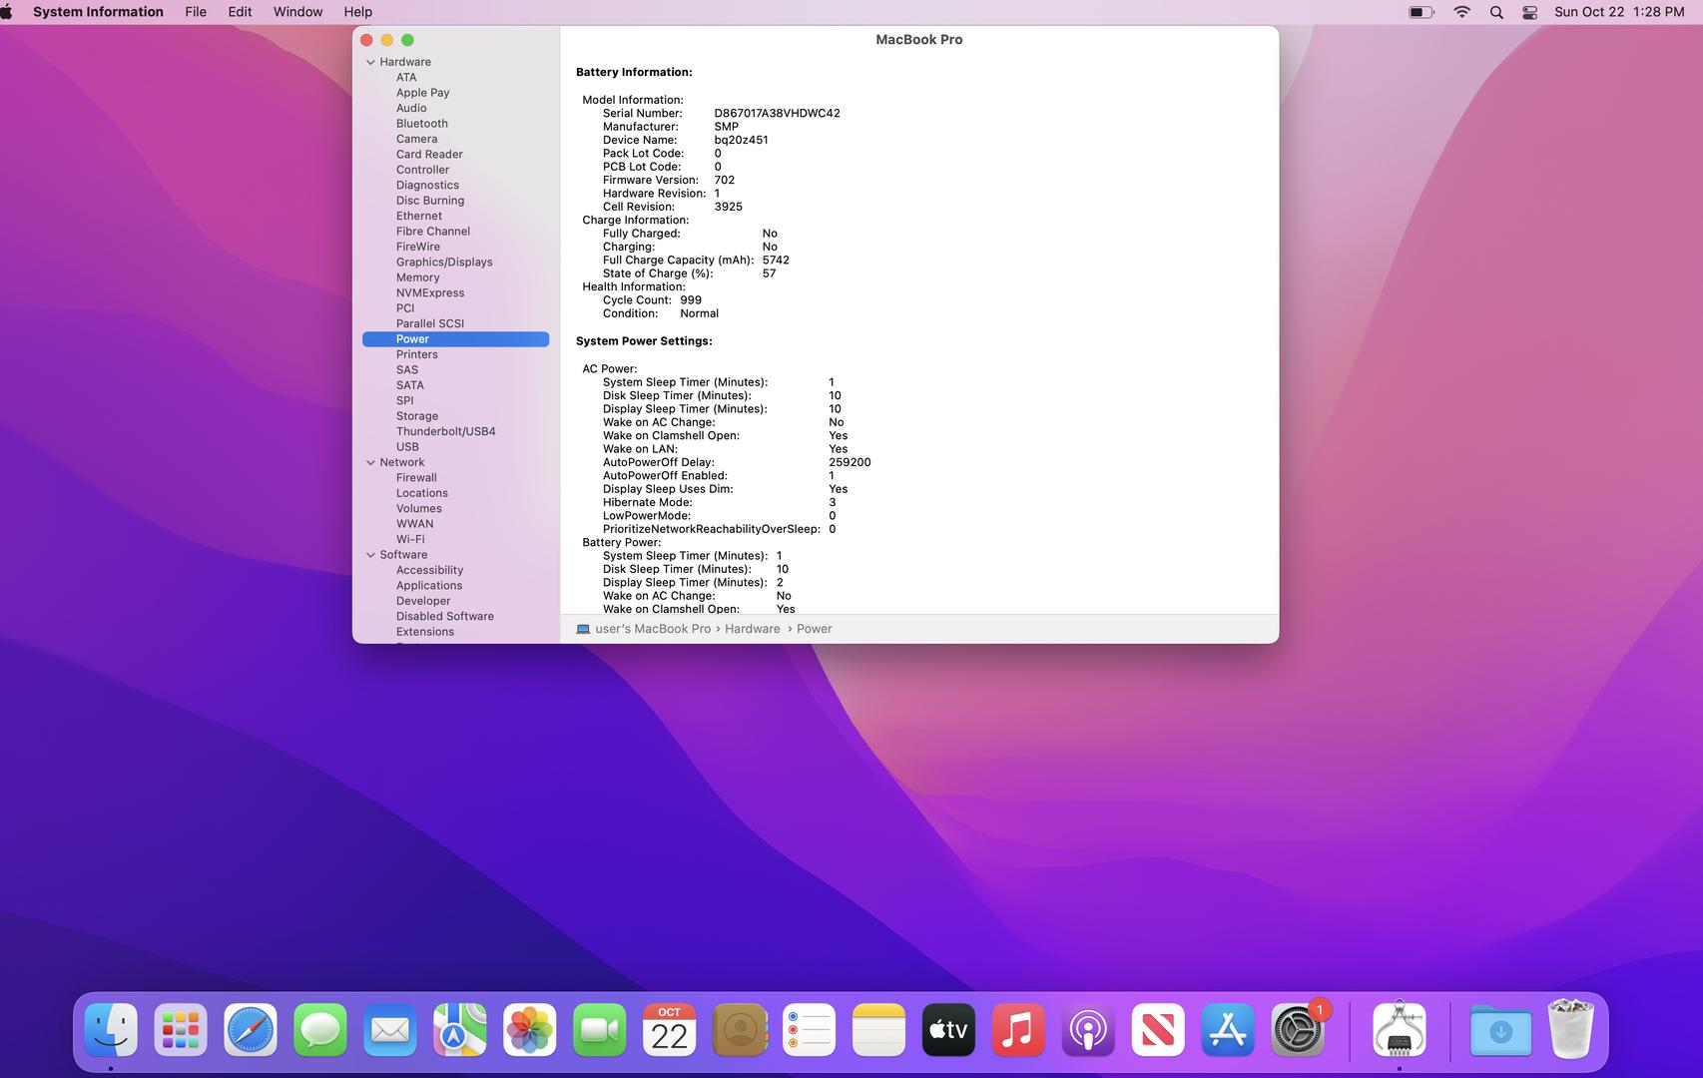The height and width of the screenshot is (1078, 1703).
Task: Click Hardware in the path bar
Action: coord(752,629)
